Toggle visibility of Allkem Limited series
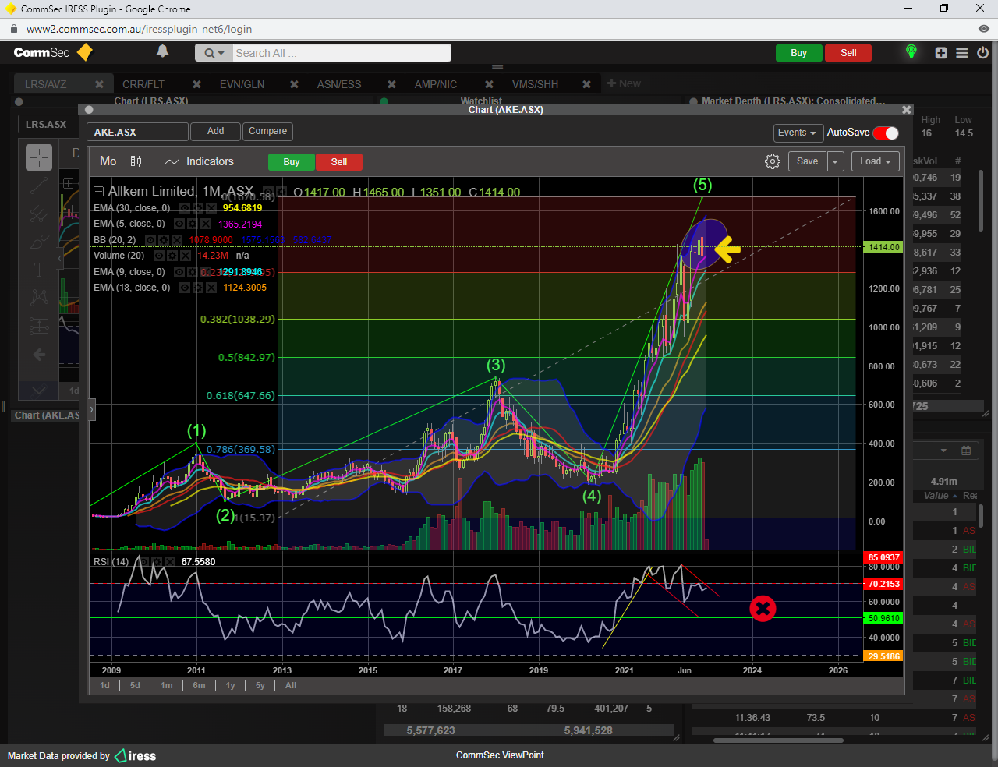Screen dimensions: 998x767 (x=268, y=191)
